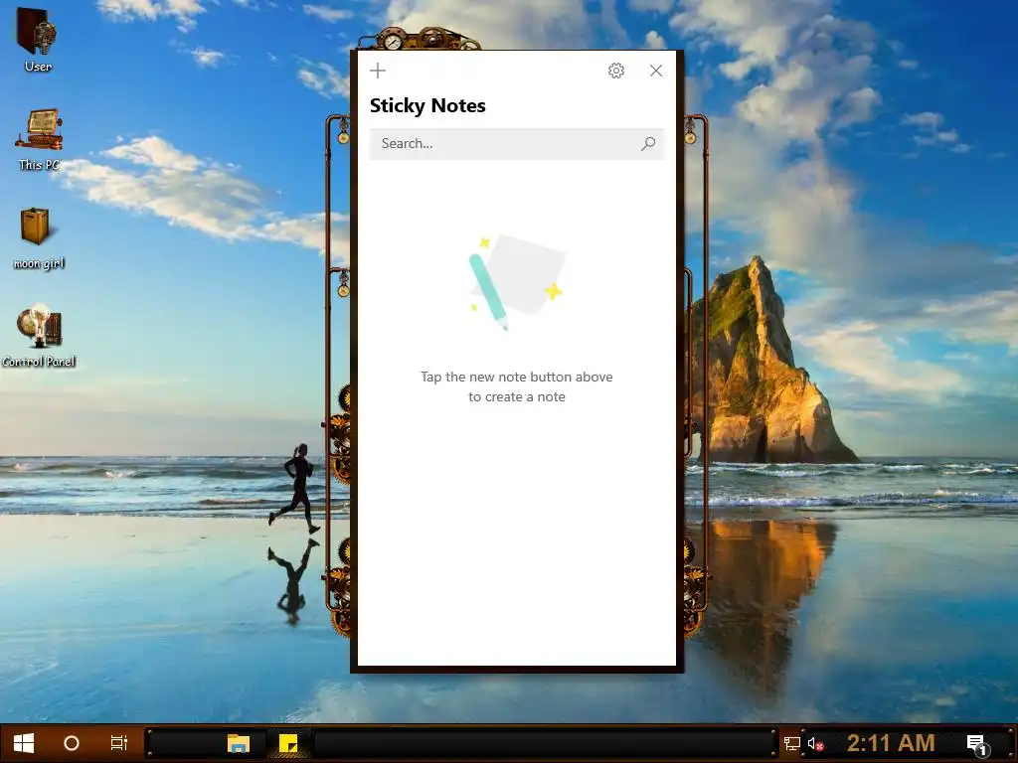1018x763 pixels.
Task: Create a new note with plus icon
Action: pos(377,71)
